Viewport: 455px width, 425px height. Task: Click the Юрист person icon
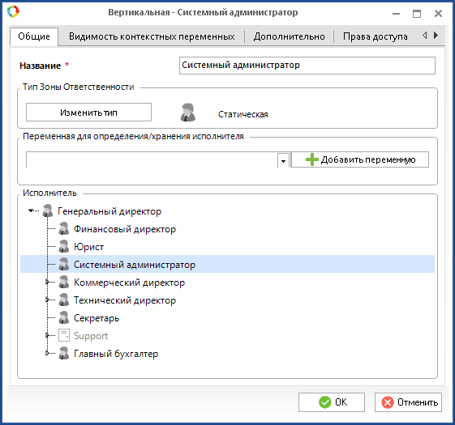(x=64, y=246)
